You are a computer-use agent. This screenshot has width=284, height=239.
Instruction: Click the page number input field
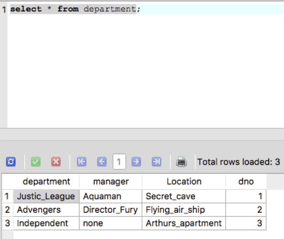[x=119, y=162]
